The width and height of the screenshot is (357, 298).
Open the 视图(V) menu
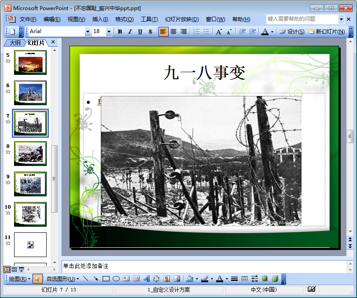point(76,19)
